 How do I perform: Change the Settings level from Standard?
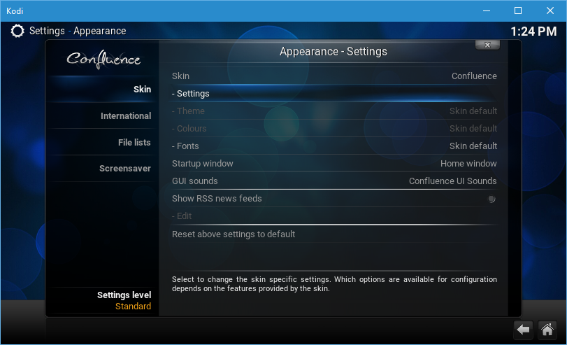124,301
